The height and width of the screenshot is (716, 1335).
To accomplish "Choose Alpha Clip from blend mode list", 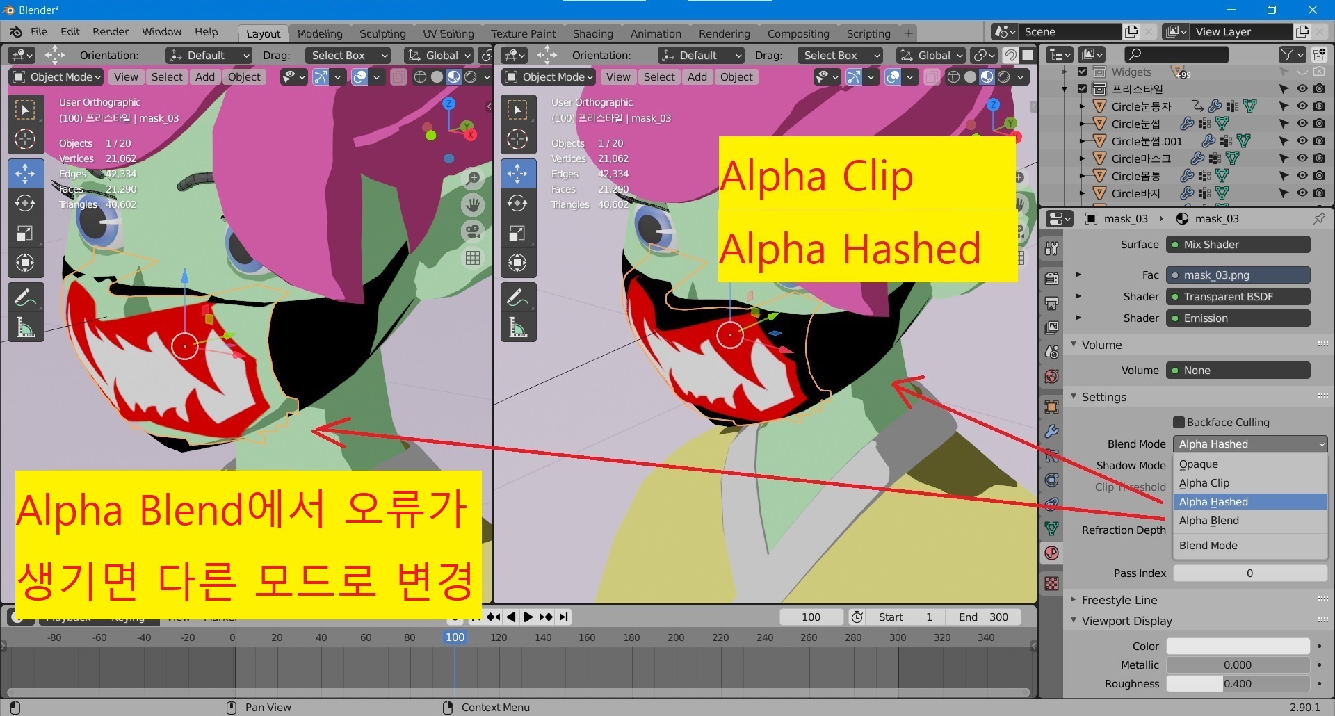I will (x=1250, y=482).
